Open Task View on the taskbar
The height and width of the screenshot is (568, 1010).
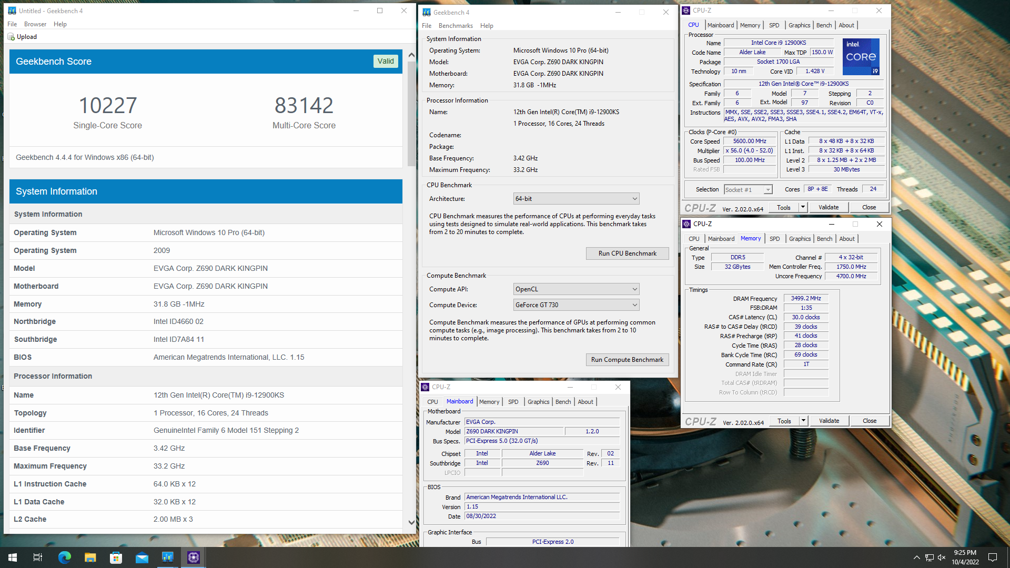(38, 557)
